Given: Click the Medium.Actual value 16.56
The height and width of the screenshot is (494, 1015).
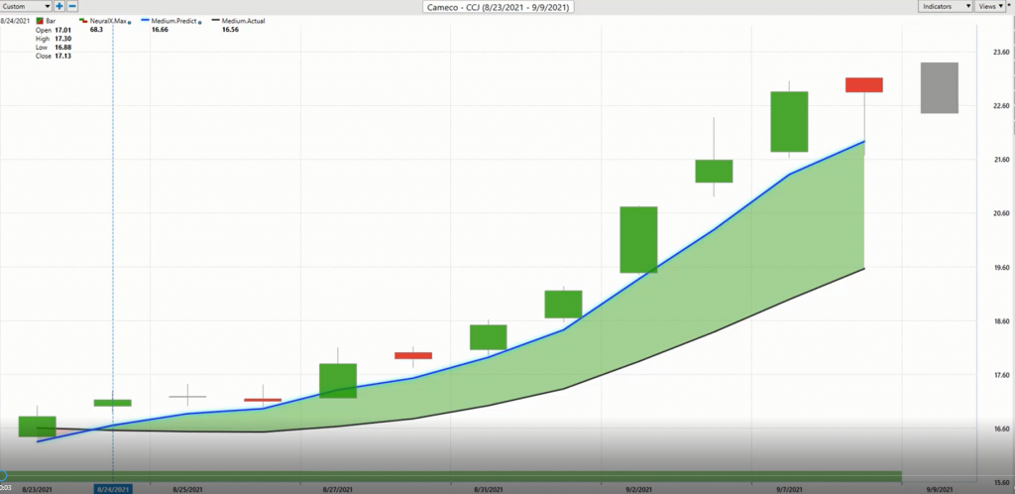Looking at the screenshot, I should (230, 30).
